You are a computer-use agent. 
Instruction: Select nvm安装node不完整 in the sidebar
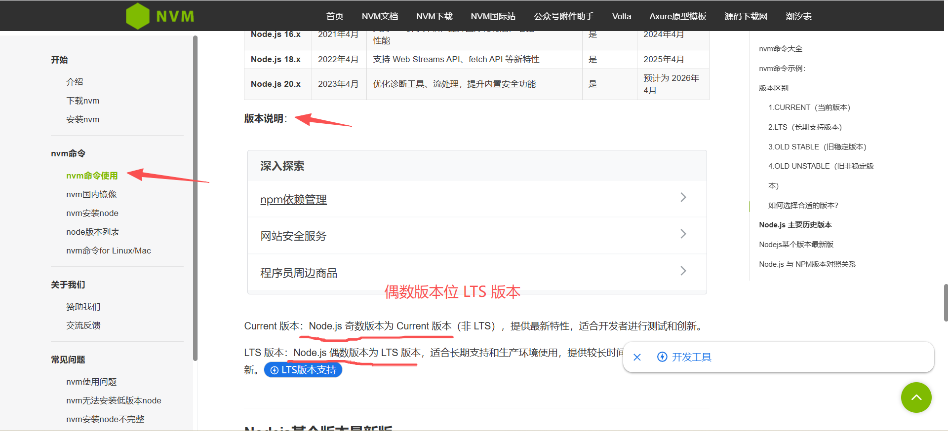click(x=105, y=419)
